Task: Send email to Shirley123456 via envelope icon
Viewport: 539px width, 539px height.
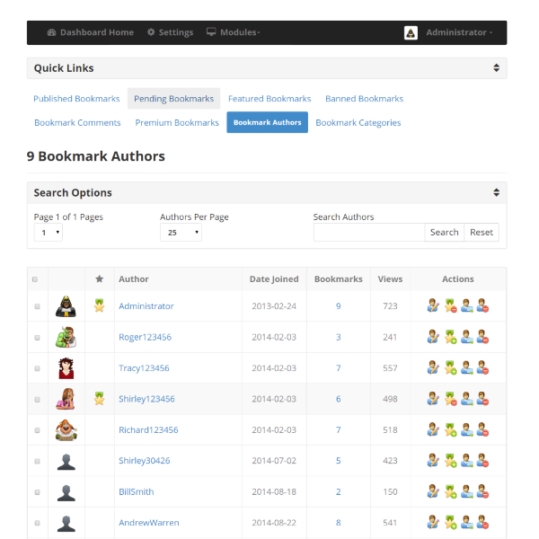Action: [466, 398]
